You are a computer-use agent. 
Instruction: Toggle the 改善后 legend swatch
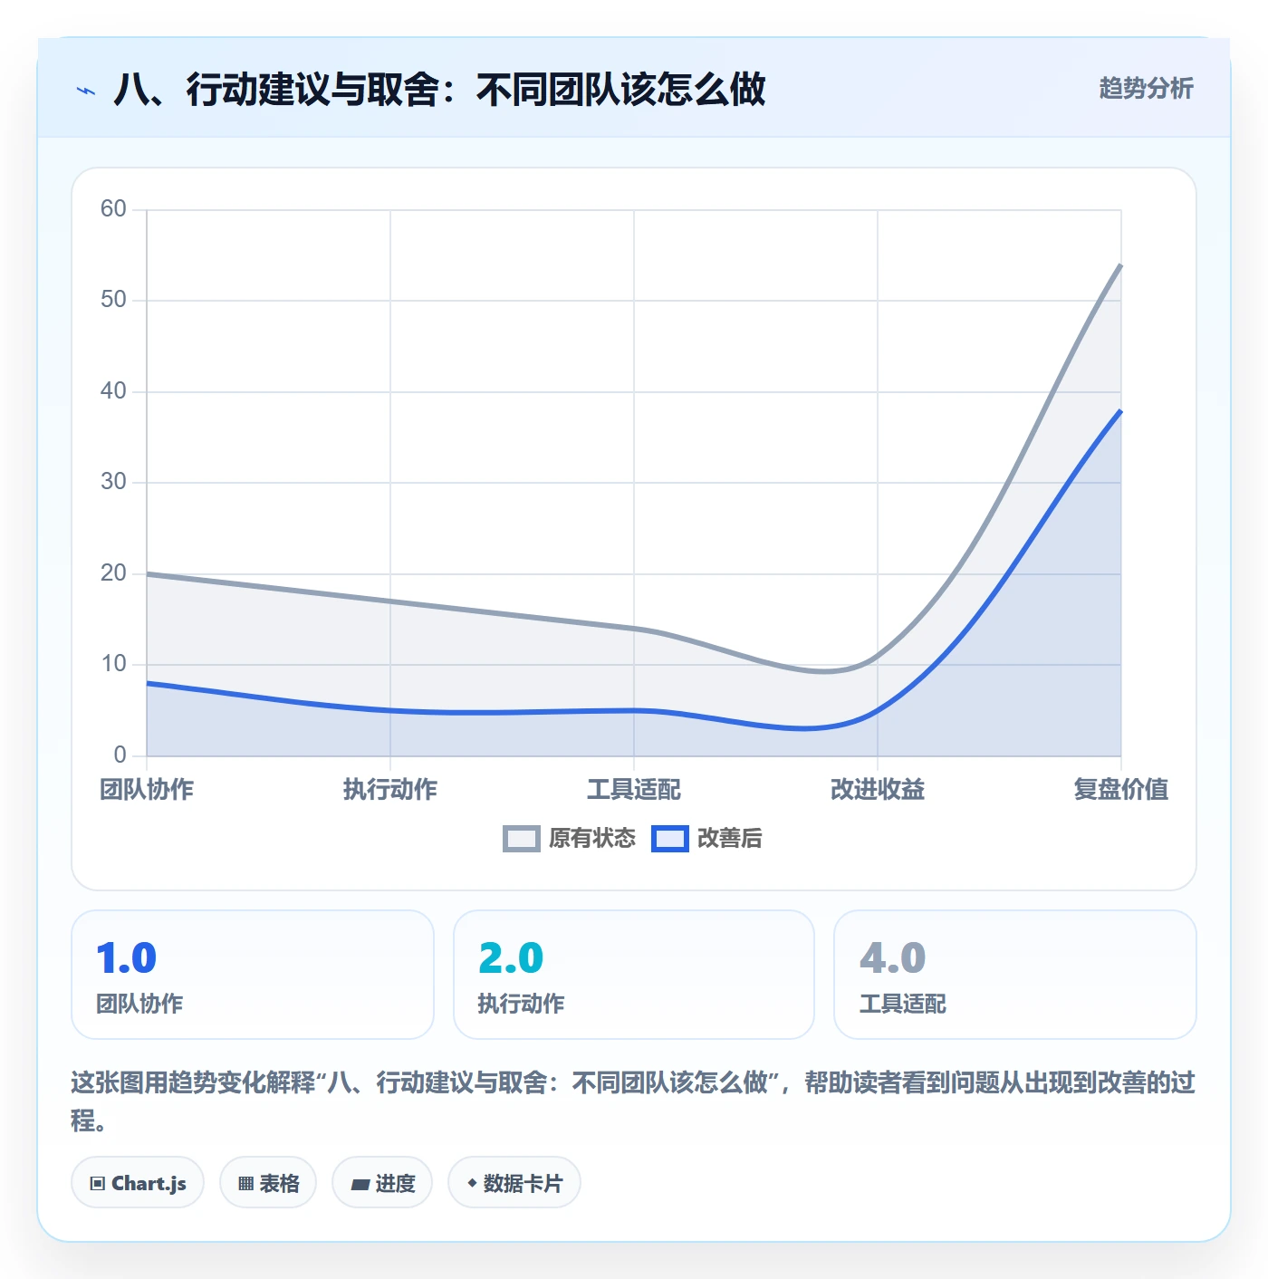[x=670, y=839]
